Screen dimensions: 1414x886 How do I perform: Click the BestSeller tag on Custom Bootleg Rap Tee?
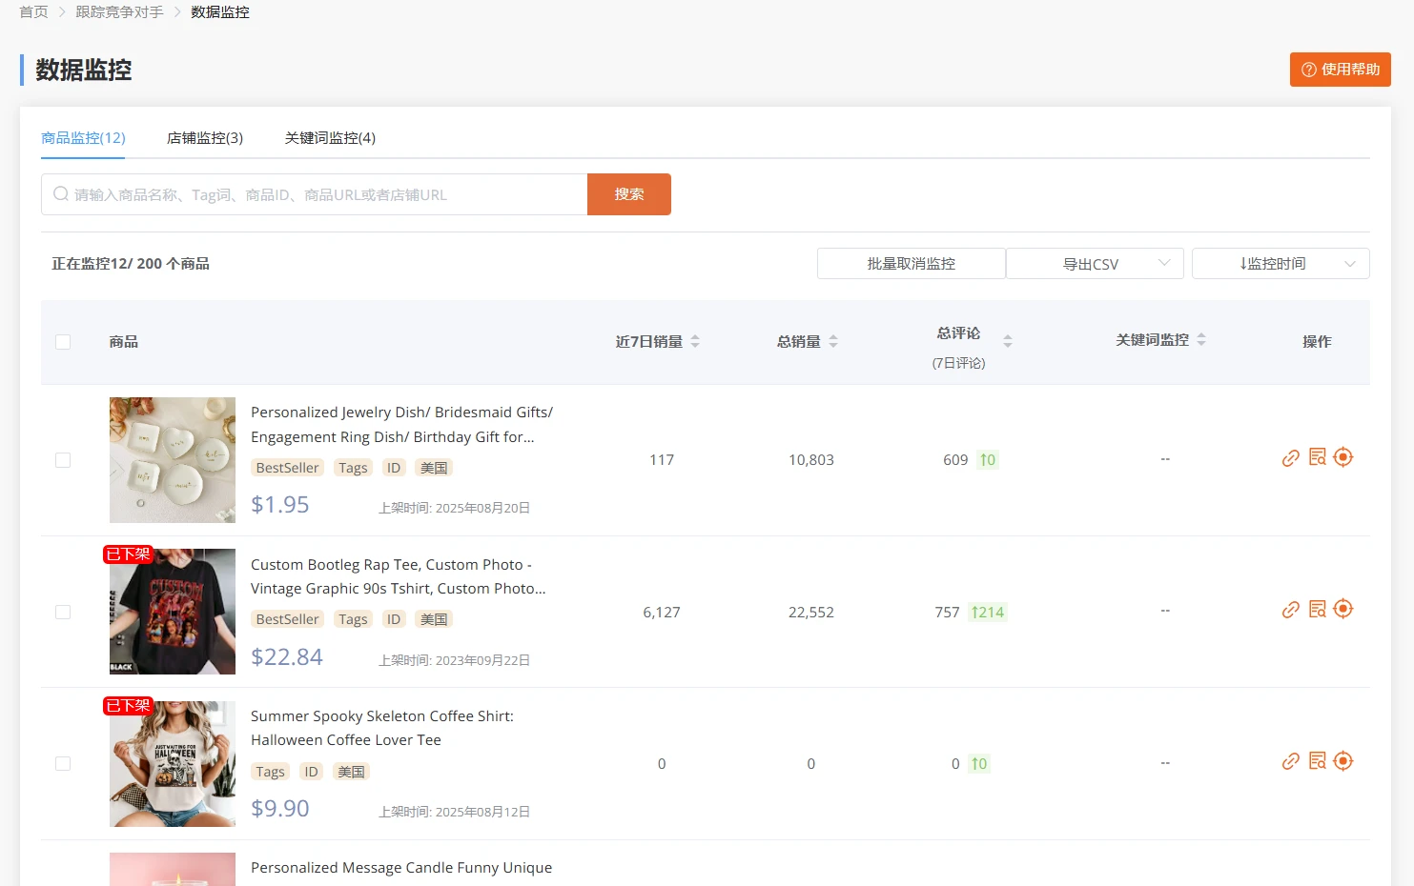coord(288,619)
